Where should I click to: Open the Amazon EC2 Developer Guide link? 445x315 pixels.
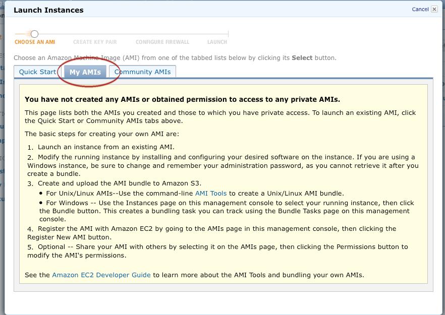pos(101,275)
